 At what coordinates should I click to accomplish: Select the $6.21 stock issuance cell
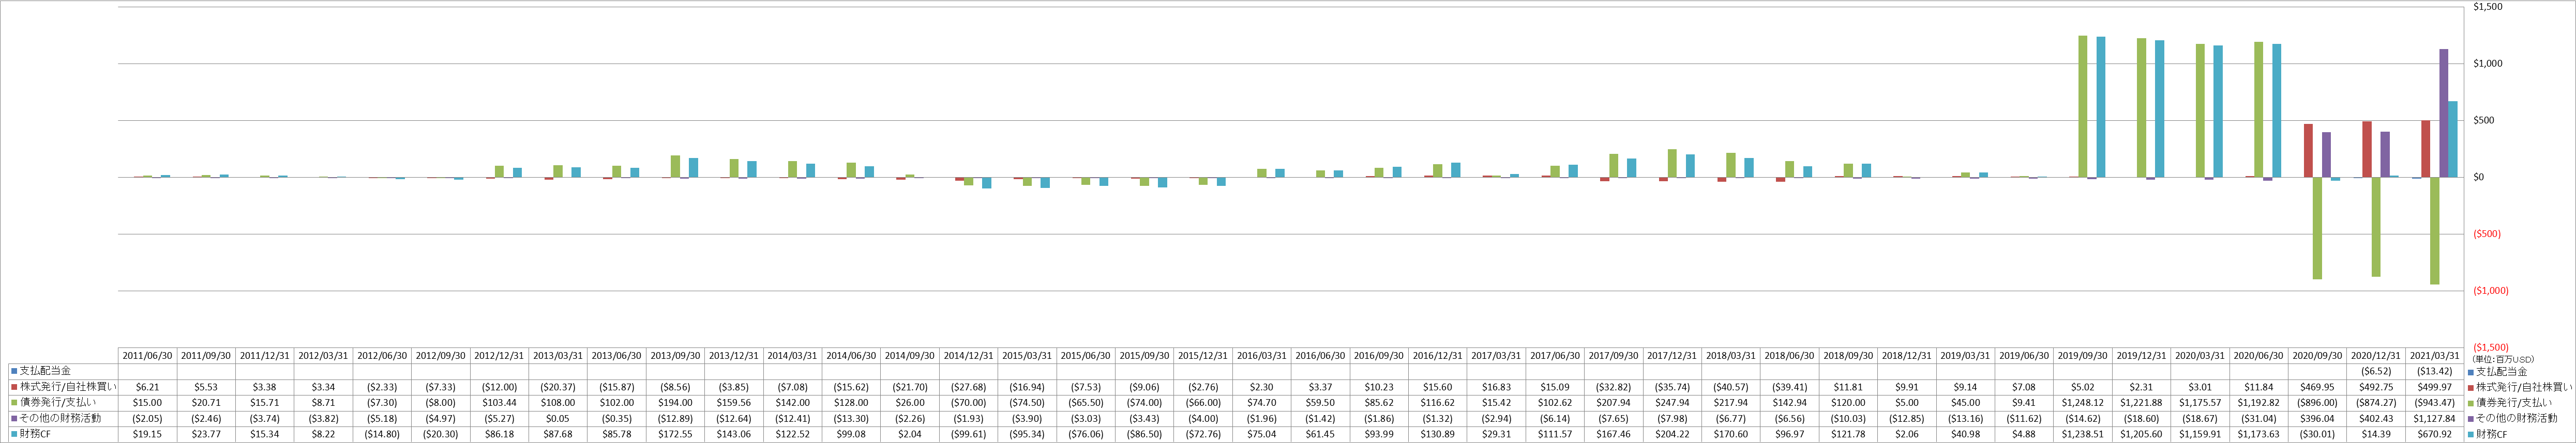point(148,387)
